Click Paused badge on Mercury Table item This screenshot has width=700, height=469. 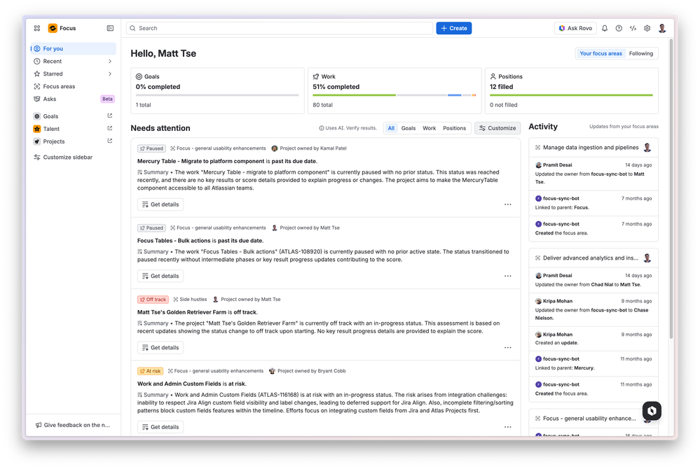pyautogui.click(x=151, y=148)
